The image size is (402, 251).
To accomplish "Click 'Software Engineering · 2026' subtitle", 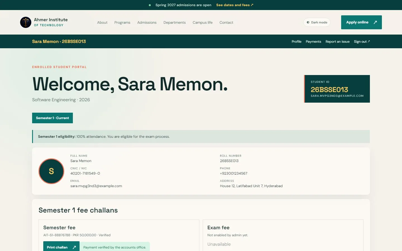I will click(61, 100).
